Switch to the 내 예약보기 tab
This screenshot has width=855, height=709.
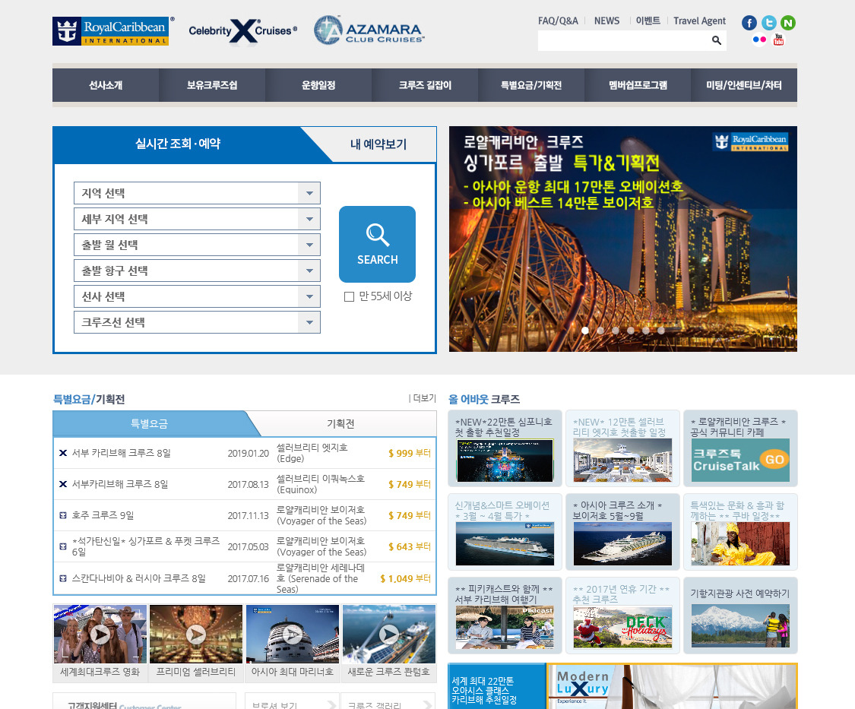[x=378, y=144]
